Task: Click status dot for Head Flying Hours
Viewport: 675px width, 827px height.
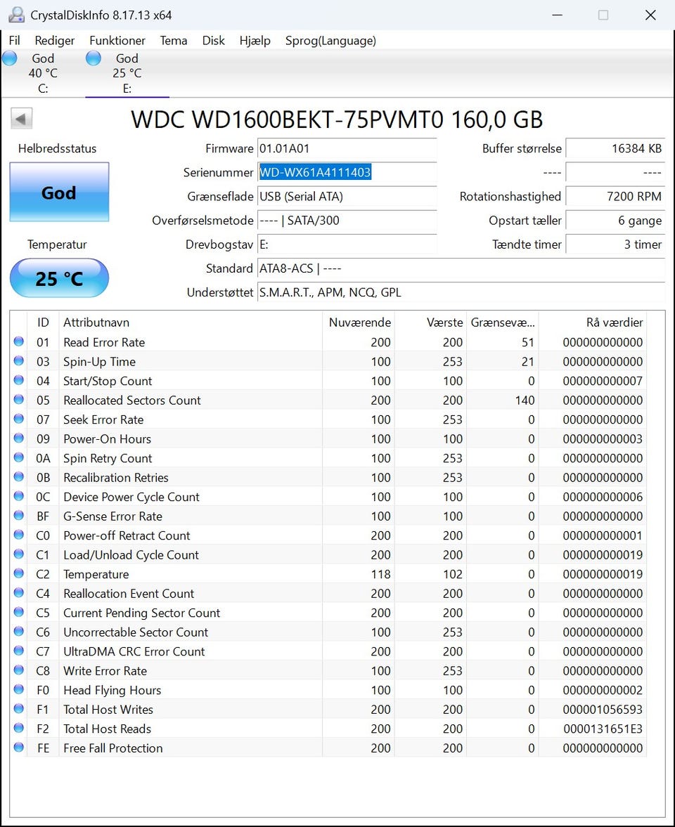Action: point(19,689)
